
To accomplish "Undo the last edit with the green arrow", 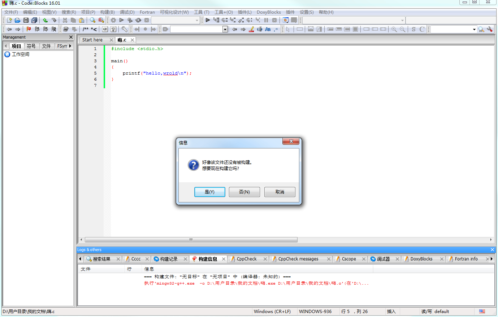I will 45,20.
